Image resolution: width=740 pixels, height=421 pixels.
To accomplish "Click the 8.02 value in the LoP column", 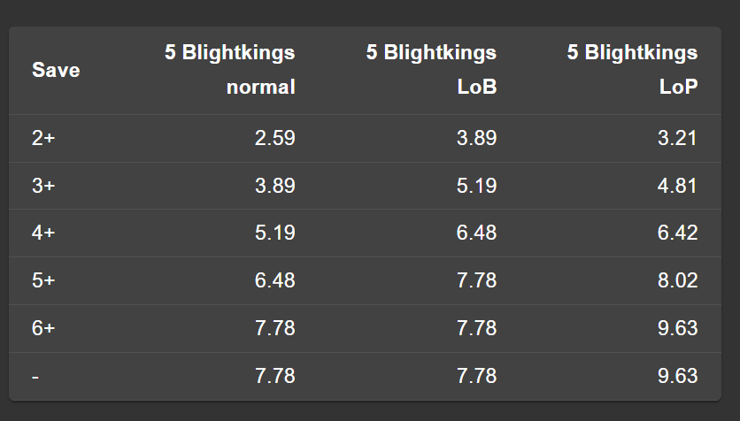I will click(677, 280).
